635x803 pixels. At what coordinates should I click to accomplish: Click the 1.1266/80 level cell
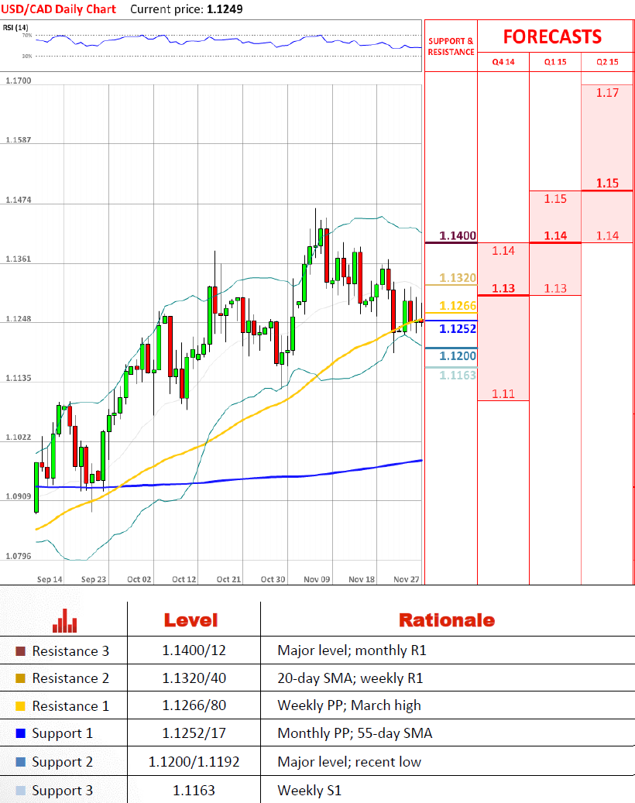[x=194, y=705]
